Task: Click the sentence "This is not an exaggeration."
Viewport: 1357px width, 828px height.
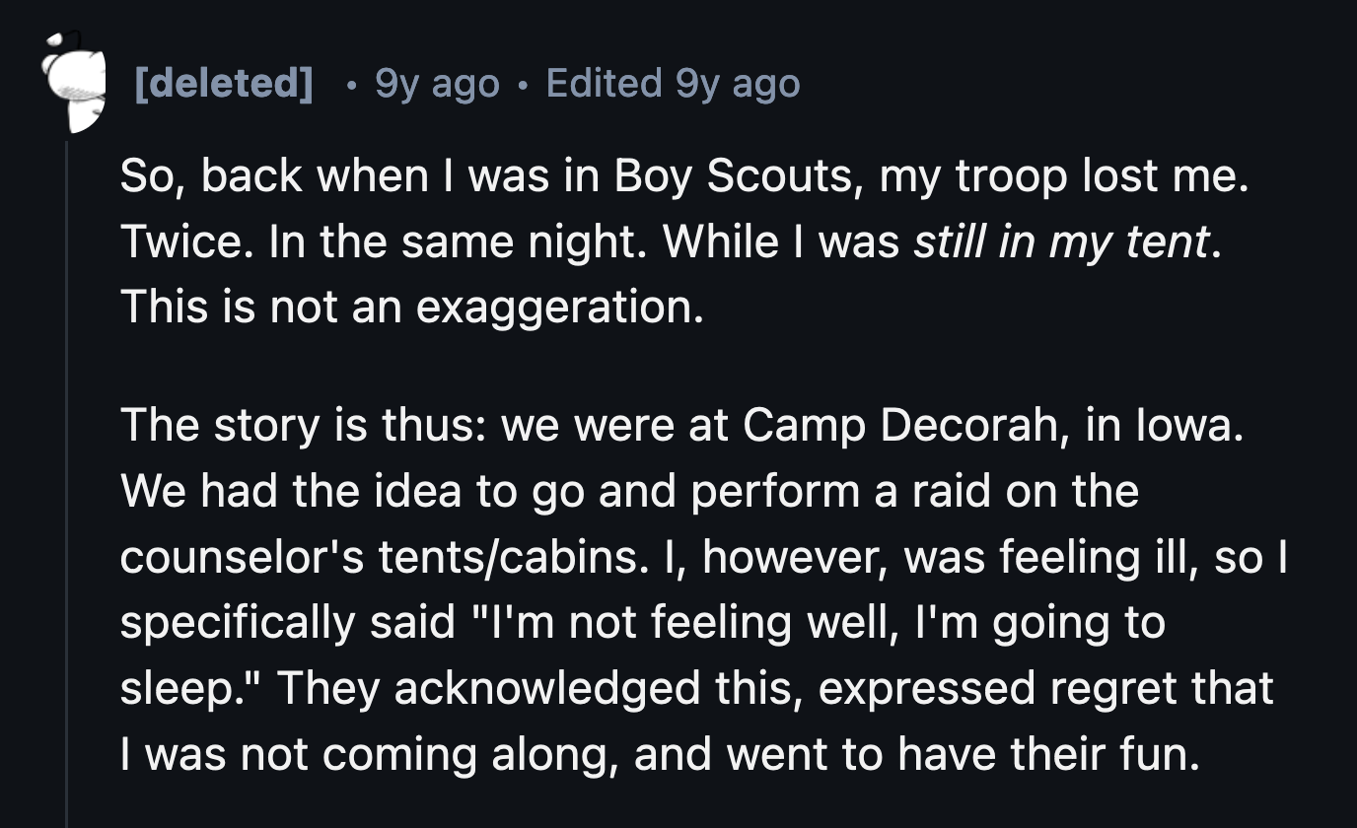Action: tap(412, 308)
